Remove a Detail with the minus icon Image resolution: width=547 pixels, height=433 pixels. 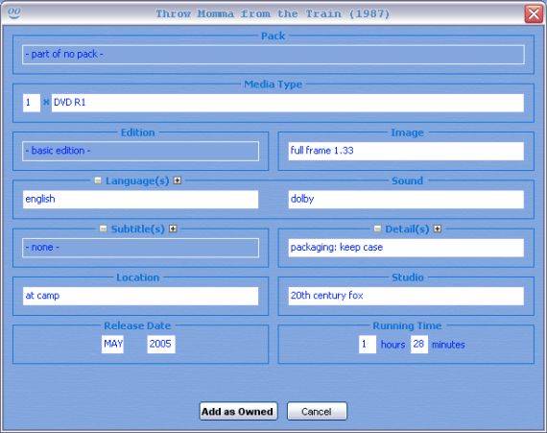[377, 229]
